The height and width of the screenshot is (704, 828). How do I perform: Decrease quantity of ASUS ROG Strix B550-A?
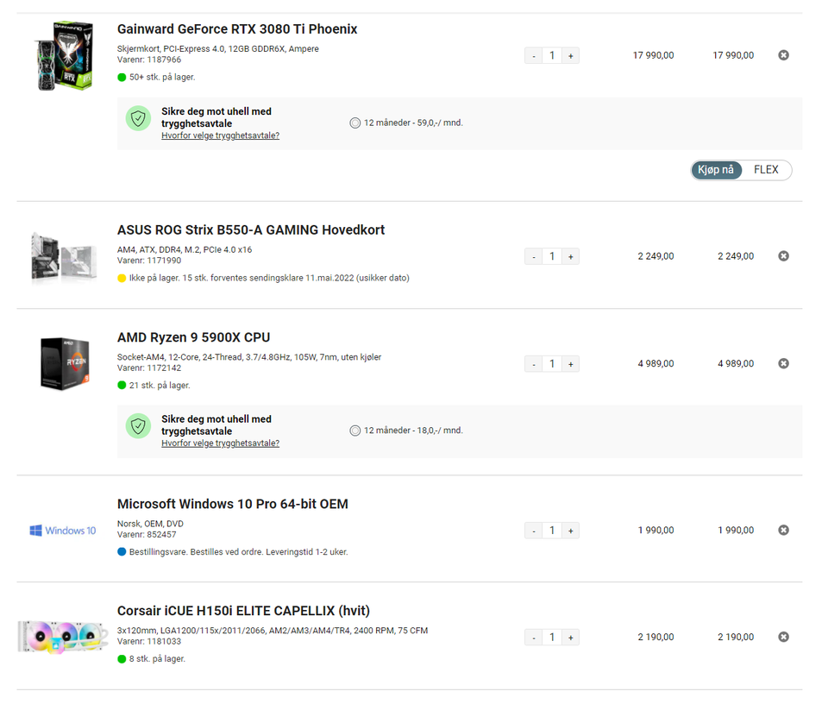533,256
